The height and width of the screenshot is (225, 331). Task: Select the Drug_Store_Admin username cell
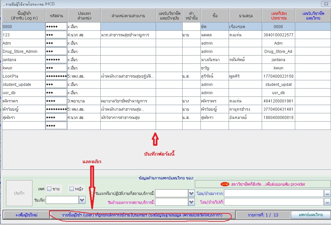pyautogui.click(x=24, y=52)
